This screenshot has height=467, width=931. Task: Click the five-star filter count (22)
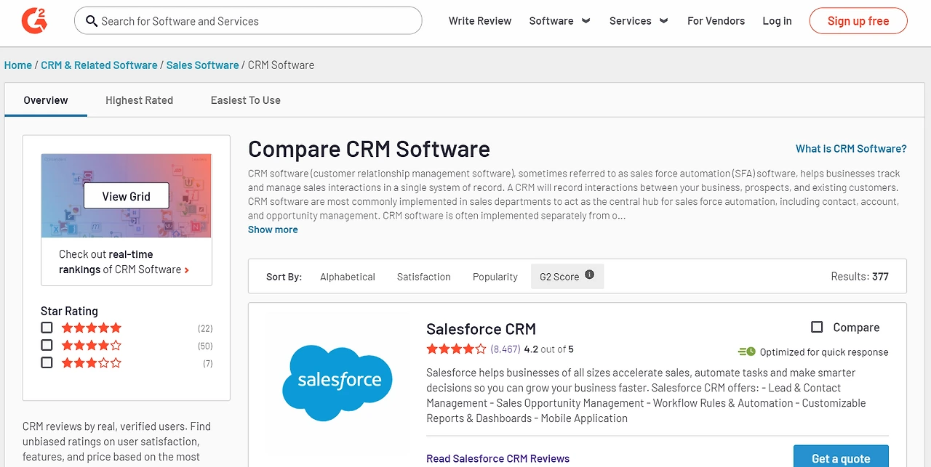point(205,328)
